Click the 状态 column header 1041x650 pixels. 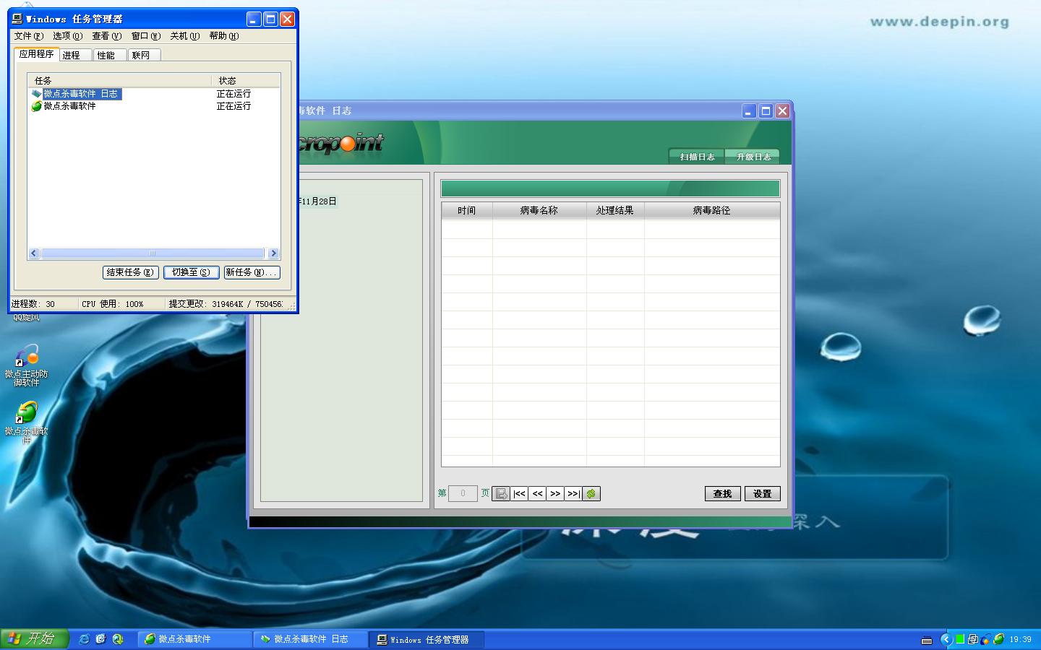246,80
